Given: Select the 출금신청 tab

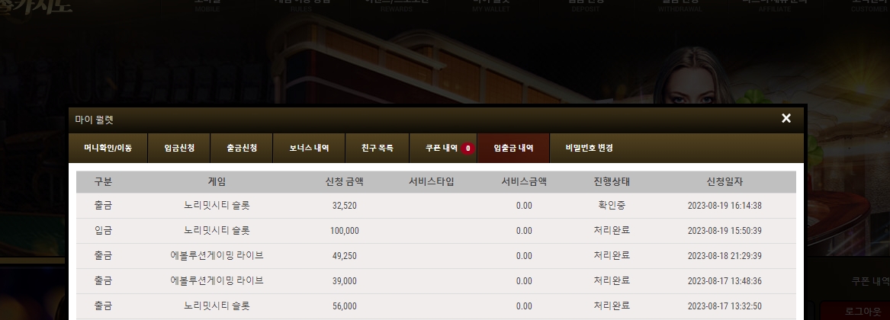Looking at the screenshot, I should 242,148.
